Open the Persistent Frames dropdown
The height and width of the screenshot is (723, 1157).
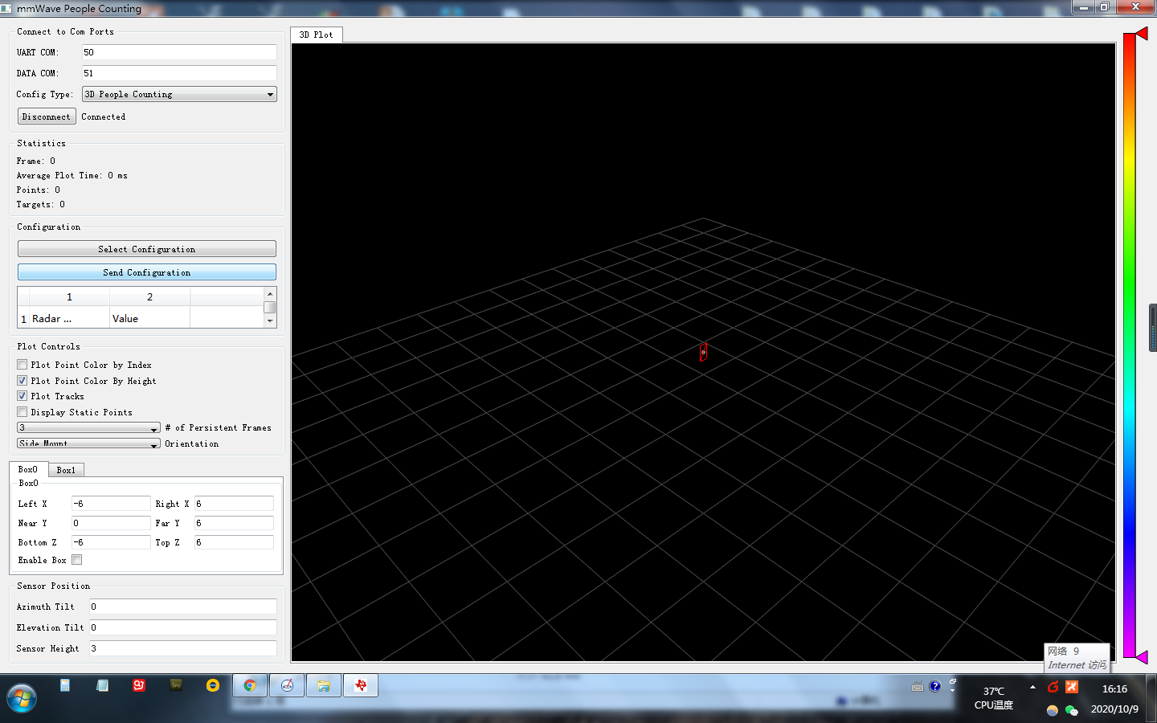(x=88, y=427)
